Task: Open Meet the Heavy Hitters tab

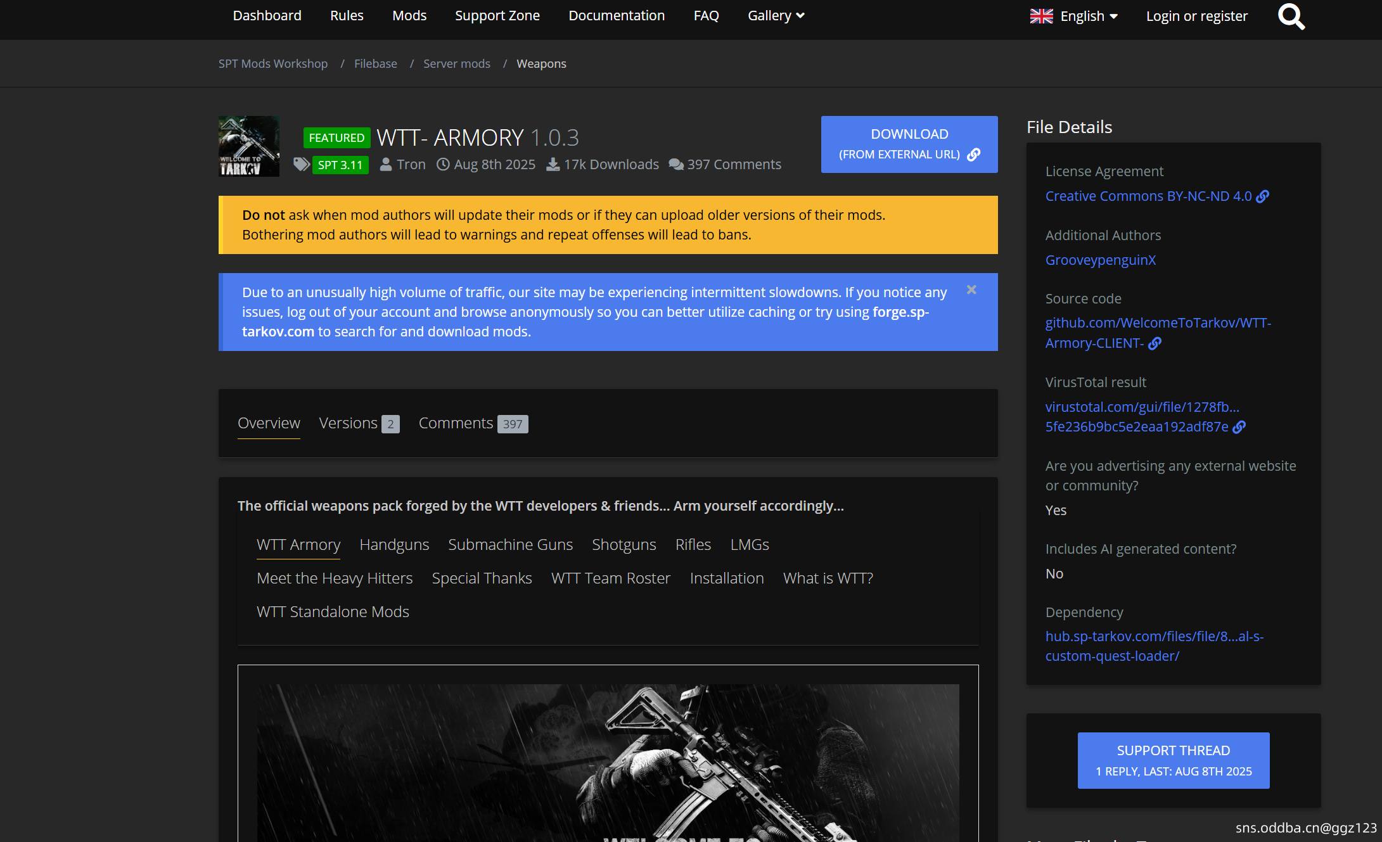Action: click(335, 578)
